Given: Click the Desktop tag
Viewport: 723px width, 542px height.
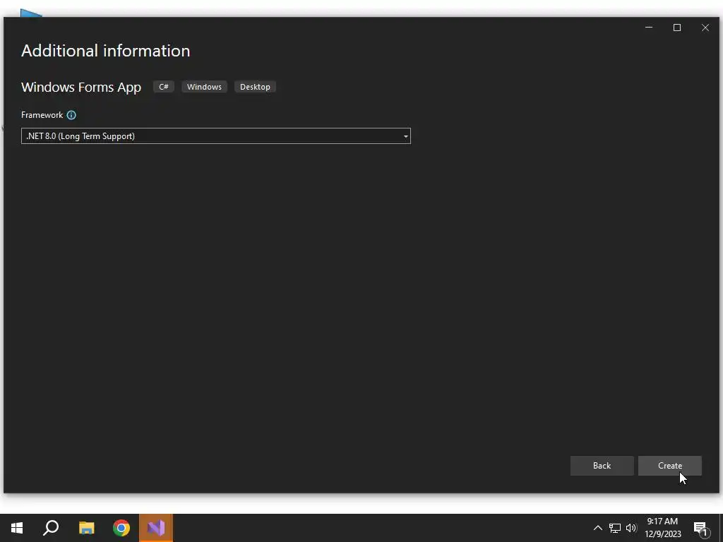Looking at the screenshot, I should click(x=255, y=87).
